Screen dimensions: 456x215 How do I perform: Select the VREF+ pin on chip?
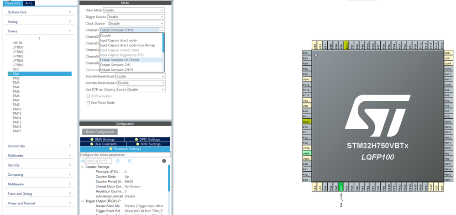(x=307, y=153)
